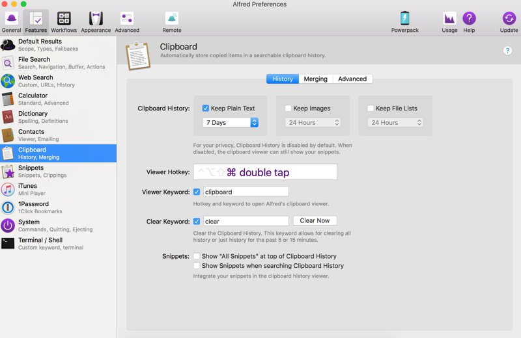Toggle the Clear Keyword checkbox
This screenshot has width=521, height=338.
[197, 221]
